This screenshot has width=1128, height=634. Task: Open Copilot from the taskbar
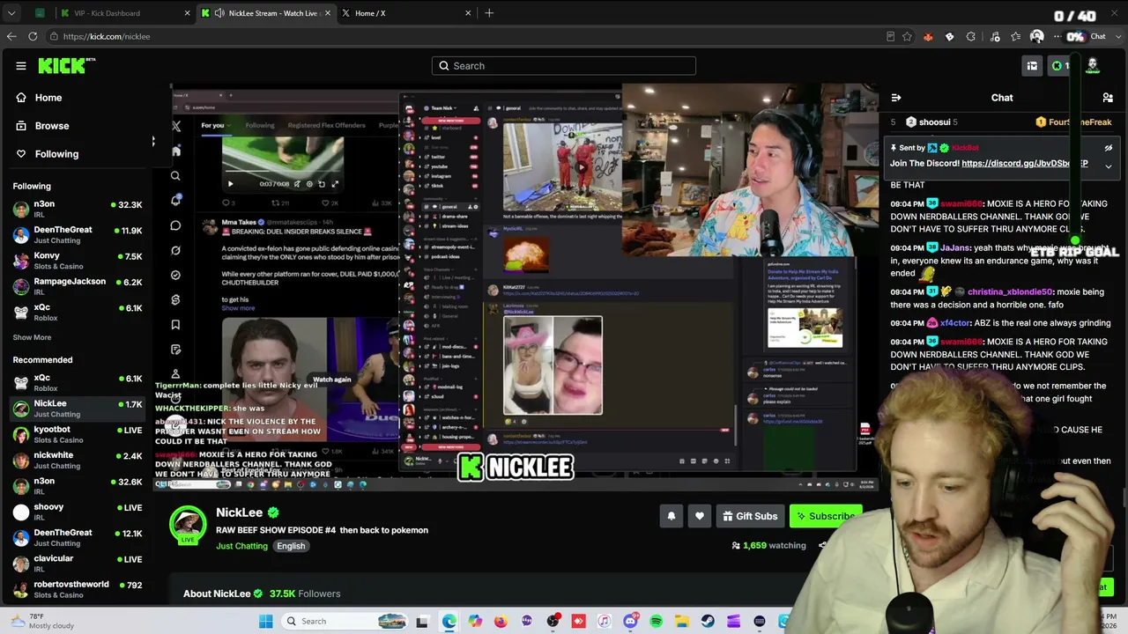[x=475, y=622]
